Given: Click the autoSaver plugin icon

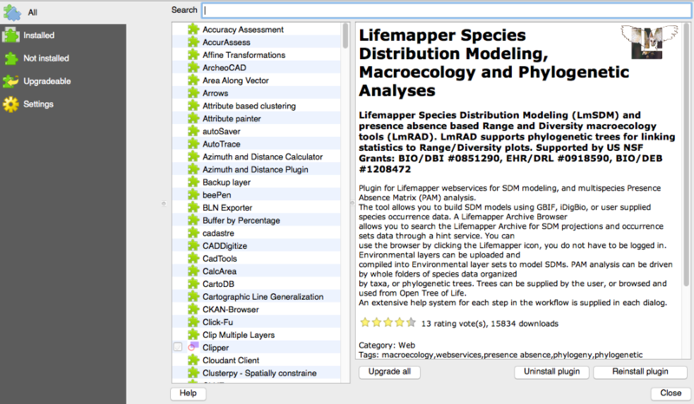Looking at the screenshot, I should point(193,132).
